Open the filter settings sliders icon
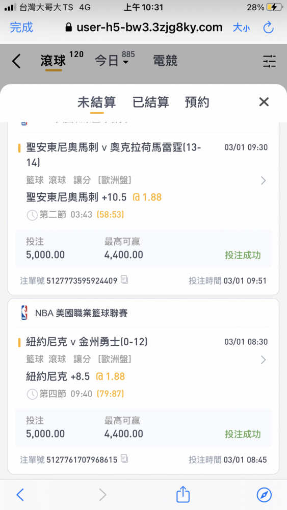The image size is (287, 510). tap(270, 61)
